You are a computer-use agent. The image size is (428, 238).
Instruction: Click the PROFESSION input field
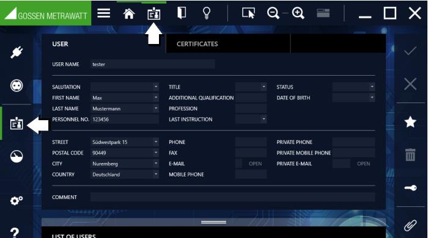251,109
